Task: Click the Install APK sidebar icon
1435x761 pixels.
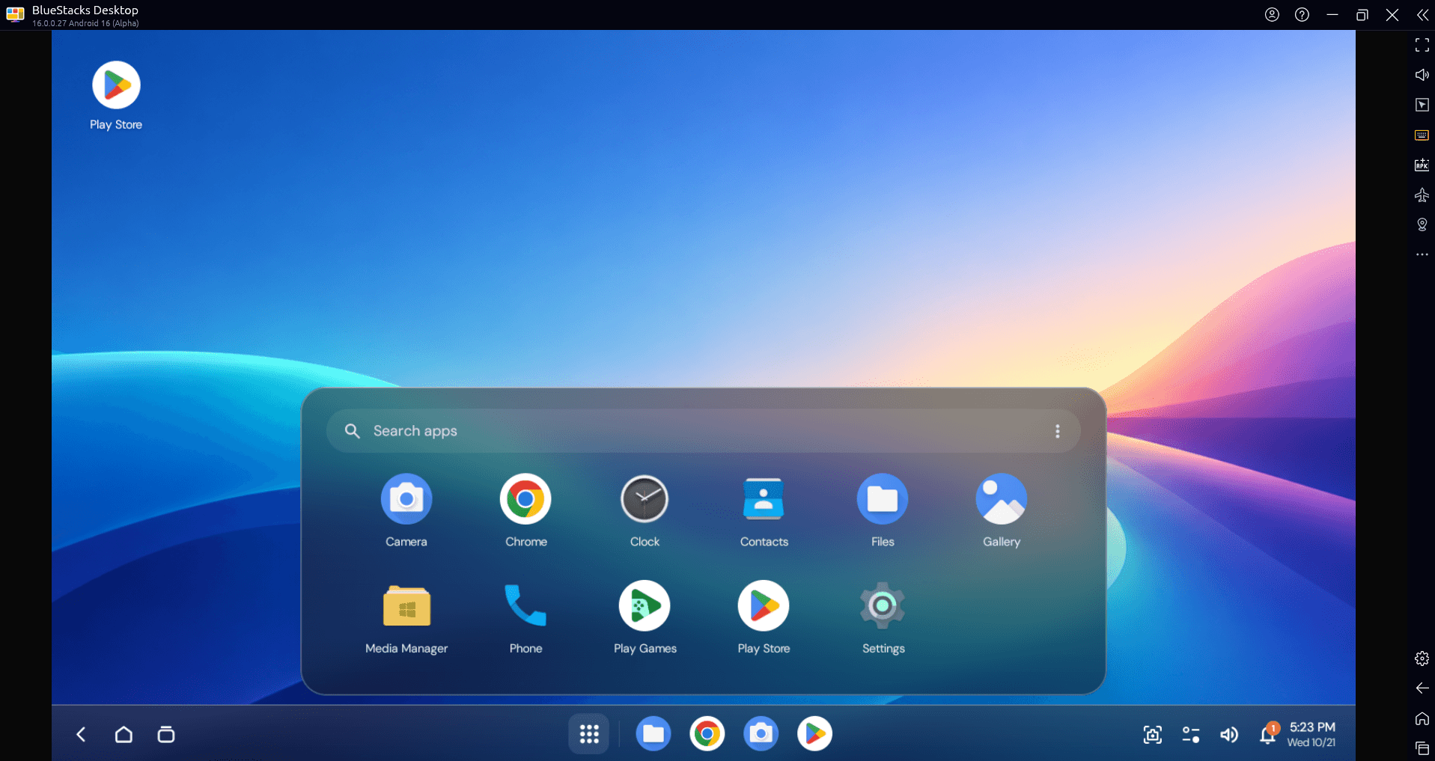Action: click(1422, 165)
